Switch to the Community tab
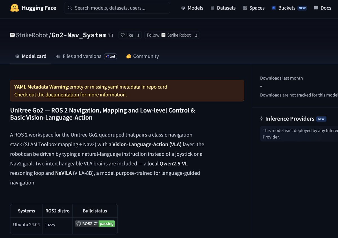Screen dimensions: 338x238 click(x=143, y=56)
